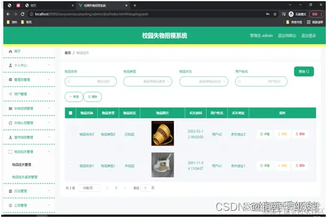327x218 pixels.
Task: Click the 其他书签 bookmarks folder icon
Action: 288,22
